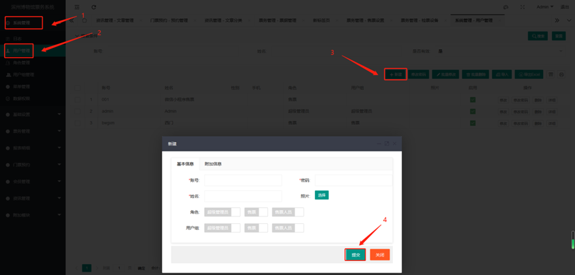Click the red 关闭 close button
Screen dimensions: 575x275
380,254
